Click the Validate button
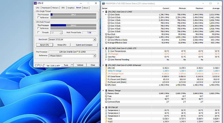This screenshot has height=123, width=223. tap(80, 65)
